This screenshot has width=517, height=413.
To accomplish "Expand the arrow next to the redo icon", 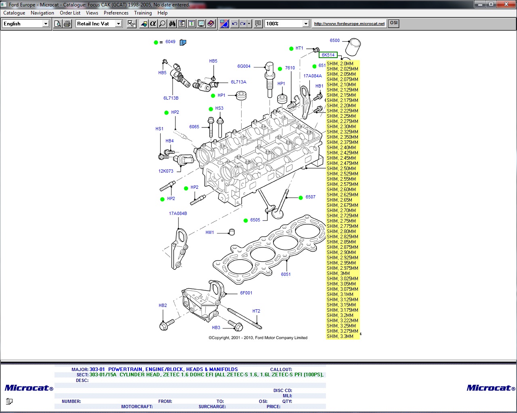I will click(x=249, y=24).
